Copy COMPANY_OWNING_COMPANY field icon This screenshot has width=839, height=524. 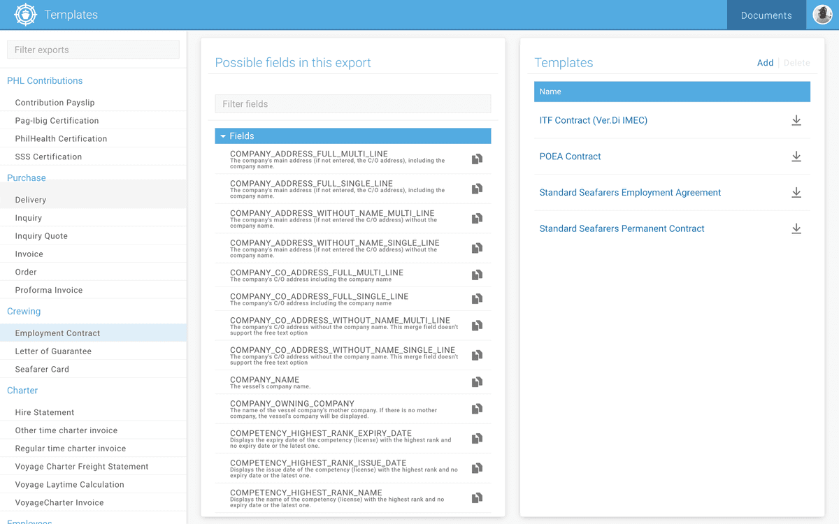point(477,409)
